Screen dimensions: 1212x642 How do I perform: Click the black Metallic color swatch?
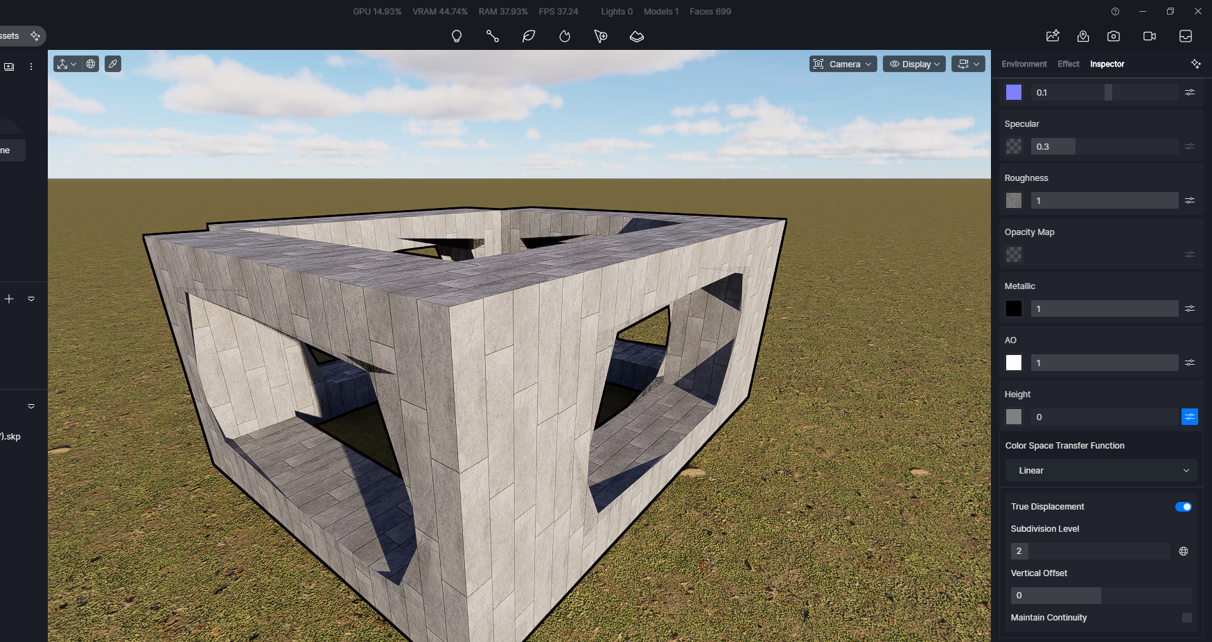coord(1014,309)
